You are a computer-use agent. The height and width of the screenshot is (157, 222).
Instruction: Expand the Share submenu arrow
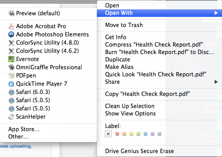click(216, 82)
